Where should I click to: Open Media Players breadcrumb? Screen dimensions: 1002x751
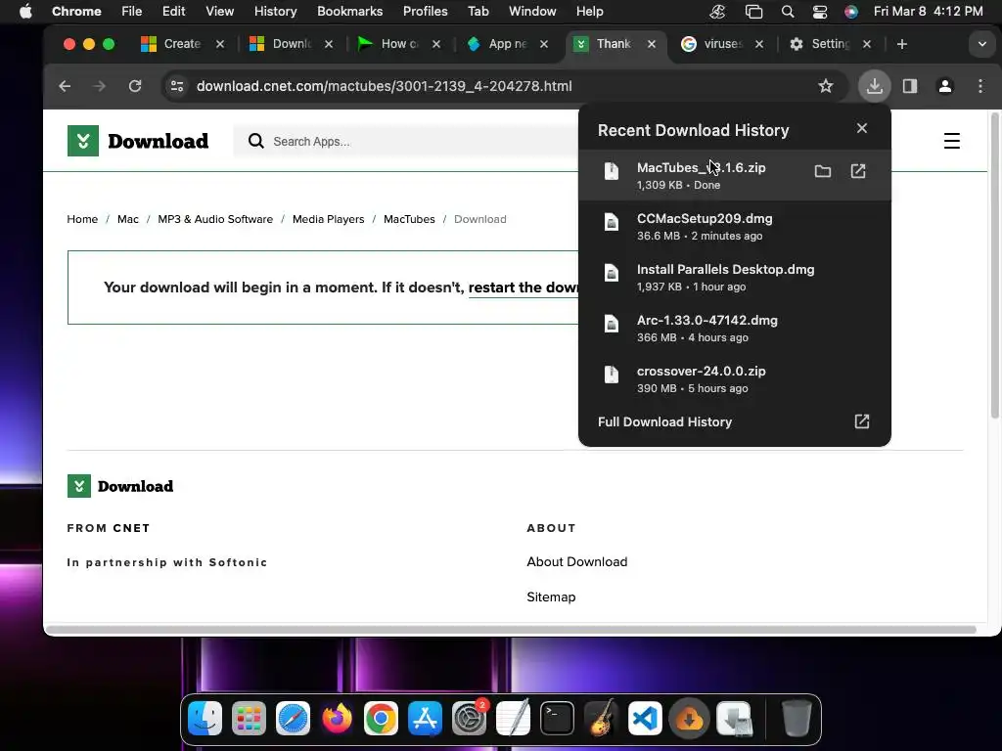click(329, 219)
